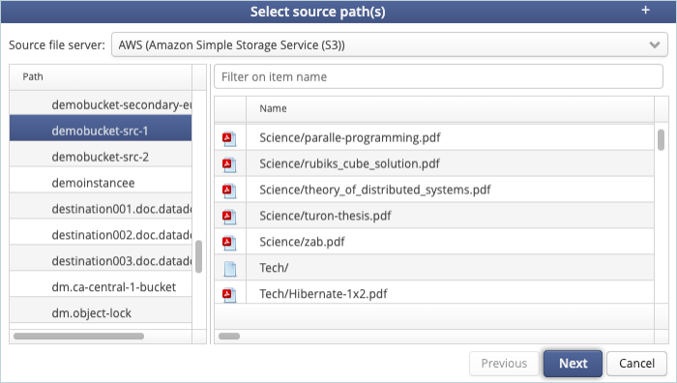Open the Source file server dropdown

(390, 44)
